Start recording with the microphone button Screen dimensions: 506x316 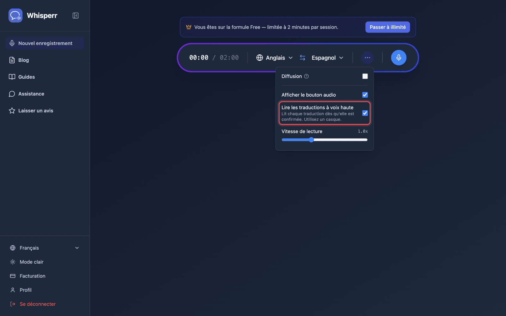click(x=399, y=58)
